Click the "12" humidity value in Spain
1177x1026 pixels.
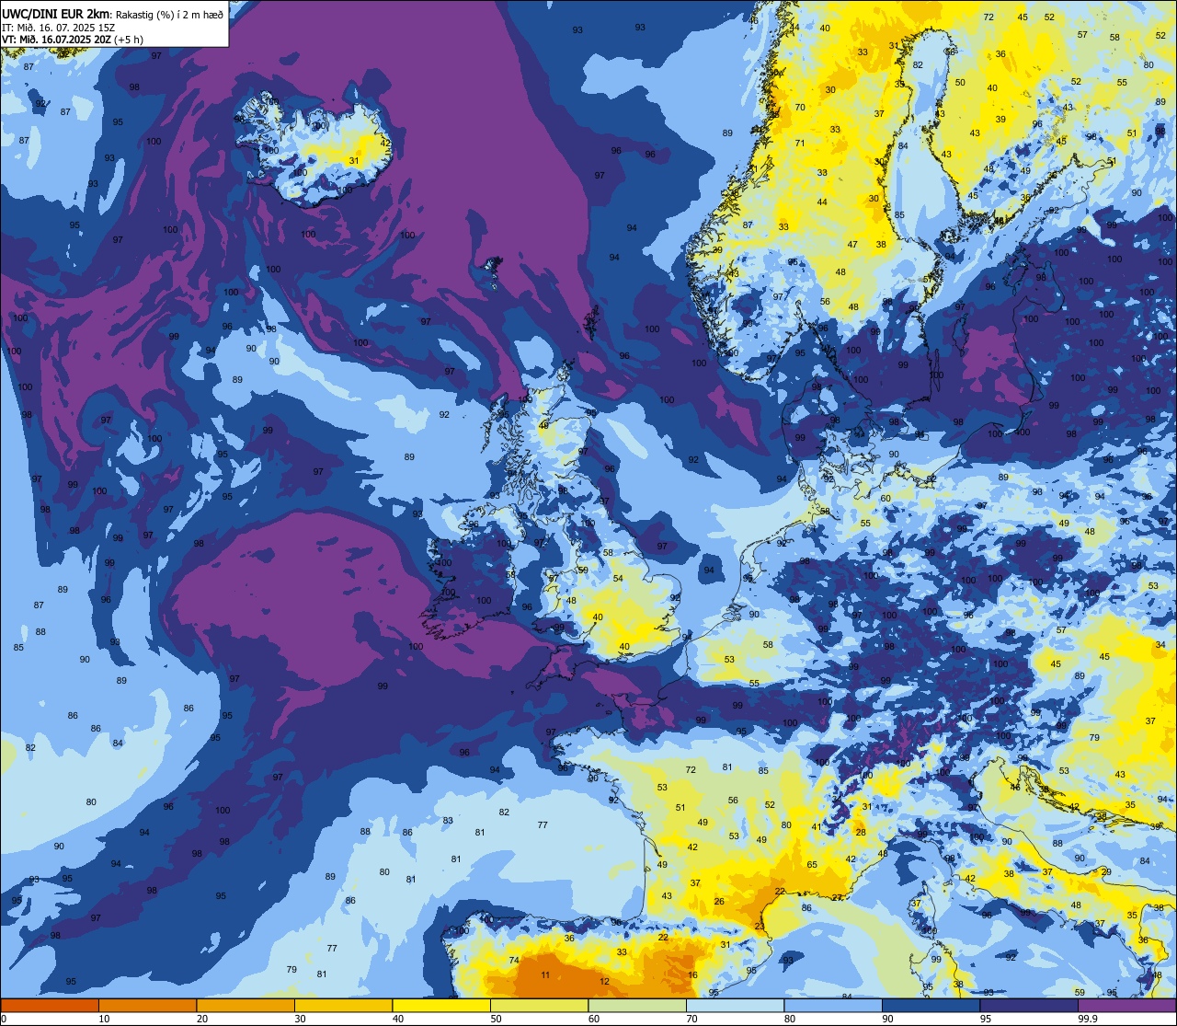click(x=604, y=981)
